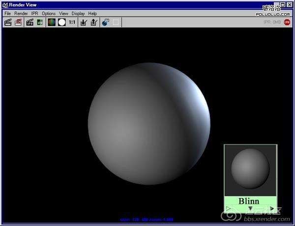
Task: Keep image using the down-arrow box icon
Action: pos(84,22)
